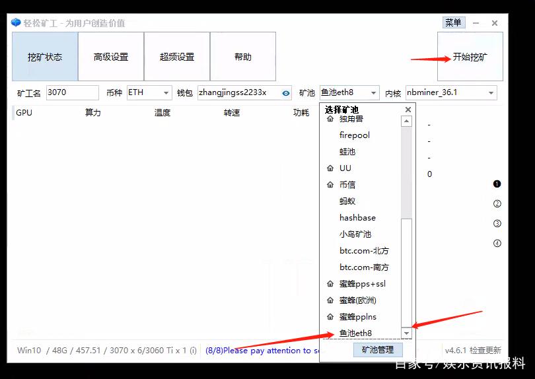Screen dimensions: 535x379
Task: Click the (8/8) Please pay attention message
Action: point(262,351)
